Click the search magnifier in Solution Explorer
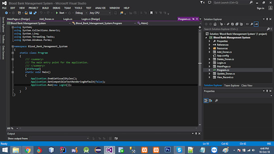Screen dimensions: 274x154 [x=268, y=29]
